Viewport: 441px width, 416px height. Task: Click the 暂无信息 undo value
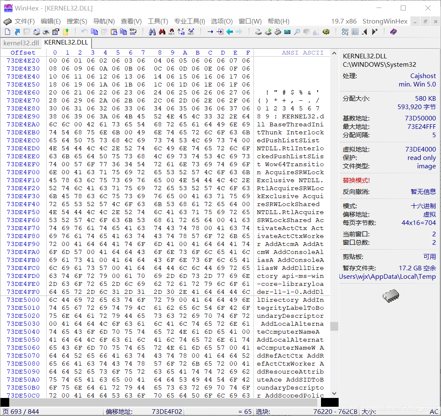click(x=423, y=192)
